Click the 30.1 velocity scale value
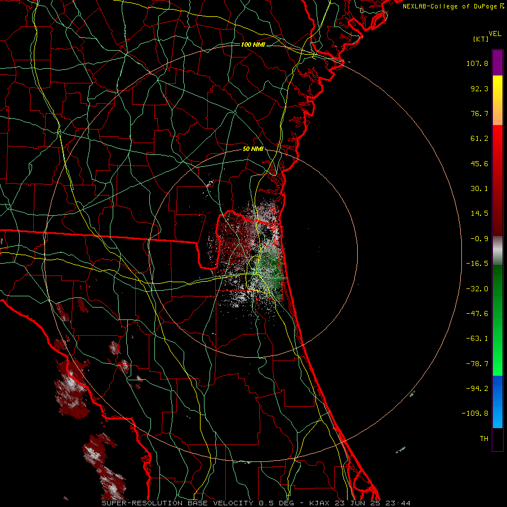 click(479, 189)
